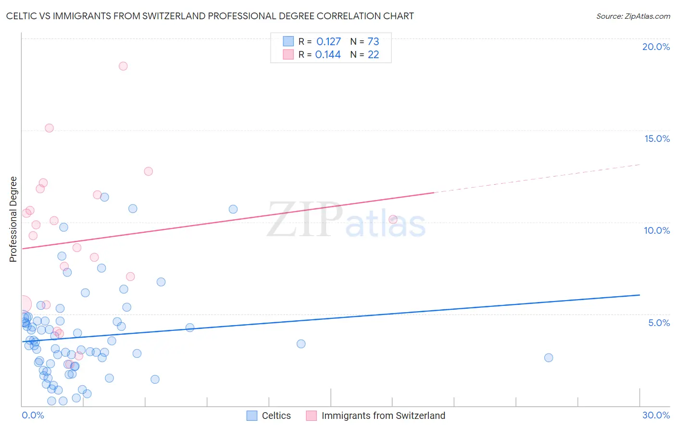Click the highest pink point near 18.5%

pyautogui.click(x=123, y=66)
